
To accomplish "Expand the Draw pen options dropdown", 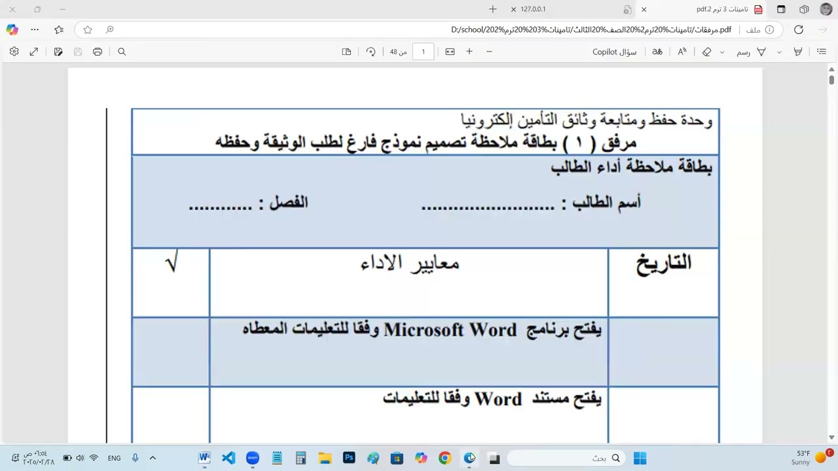I will click(722, 52).
